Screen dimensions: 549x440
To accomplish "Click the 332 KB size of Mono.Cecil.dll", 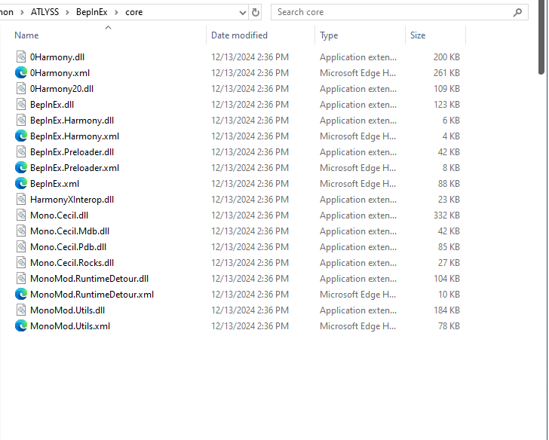I will [446, 215].
